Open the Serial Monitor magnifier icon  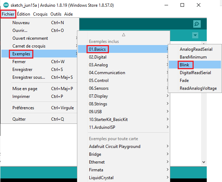(197, 24)
